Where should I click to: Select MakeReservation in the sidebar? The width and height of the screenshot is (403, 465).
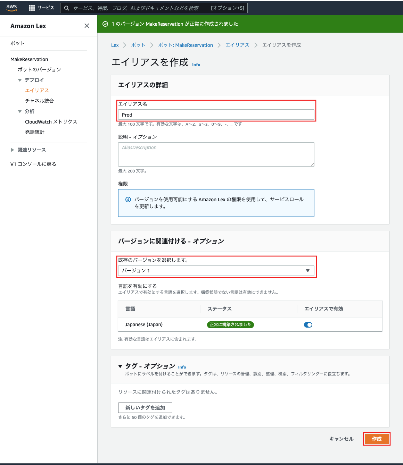click(x=29, y=59)
